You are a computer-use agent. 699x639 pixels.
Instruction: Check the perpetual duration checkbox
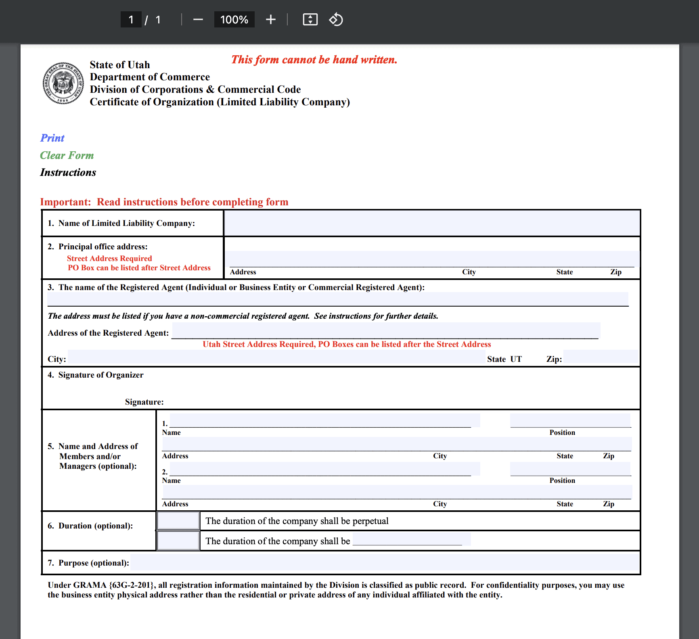178,521
